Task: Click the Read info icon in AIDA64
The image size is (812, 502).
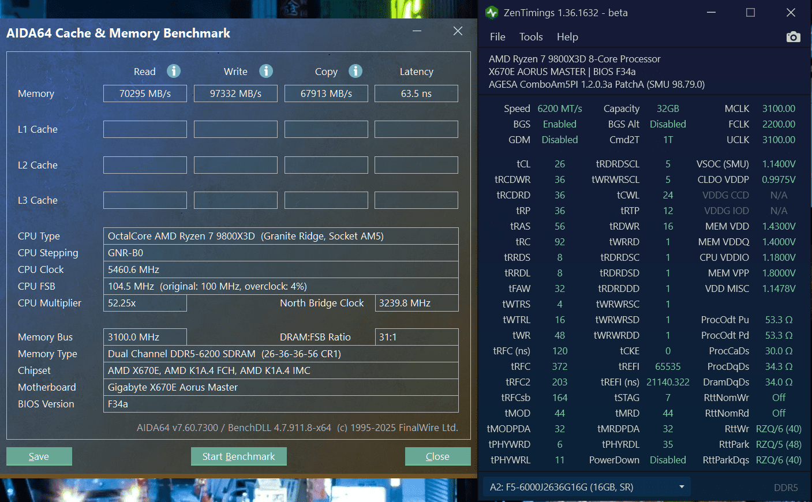Action: [174, 71]
